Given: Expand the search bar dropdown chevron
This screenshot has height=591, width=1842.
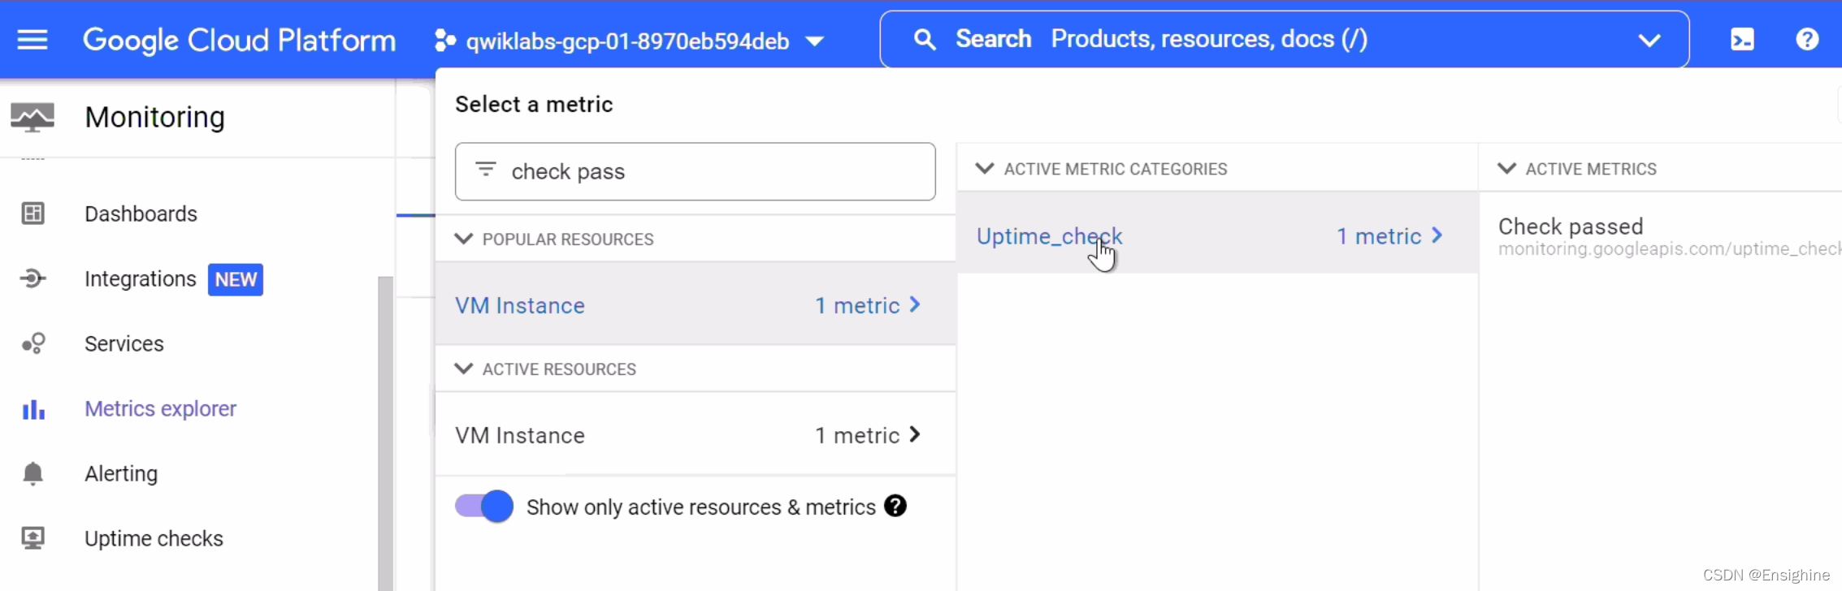Looking at the screenshot, I should (1649, 40).
